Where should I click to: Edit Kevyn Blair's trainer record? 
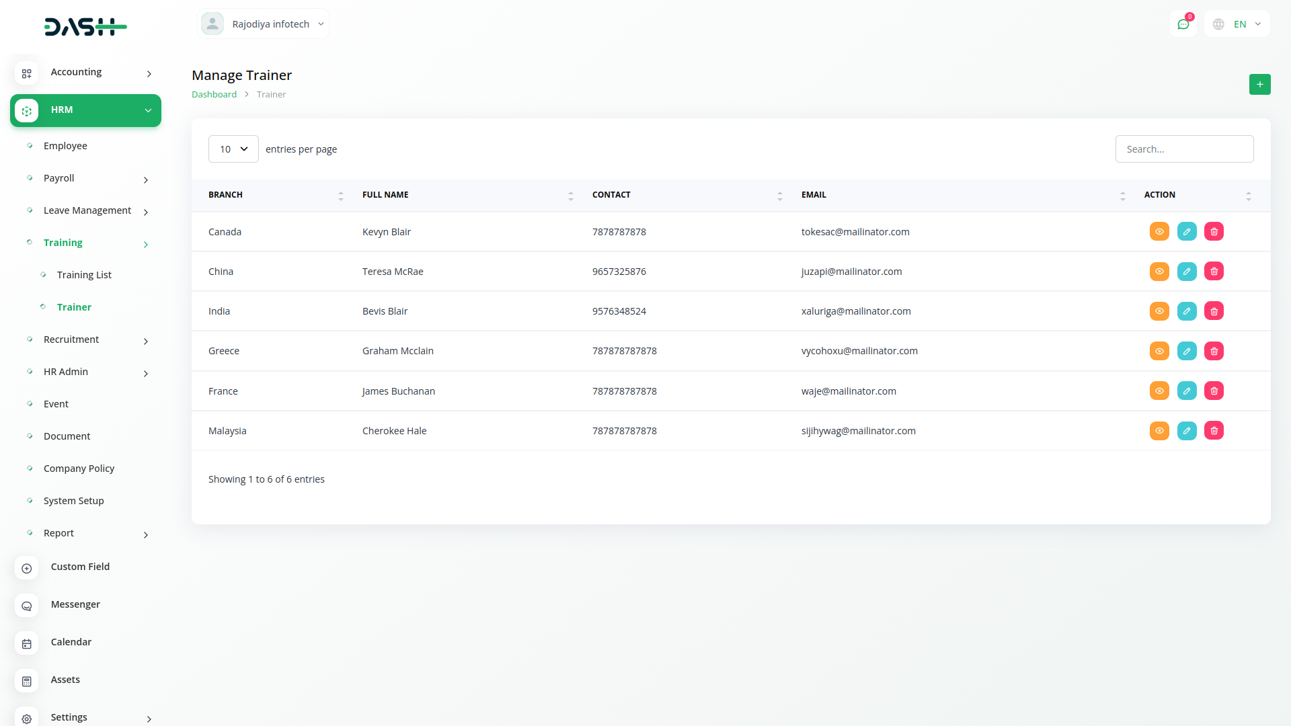click(x=1186, y=232)
